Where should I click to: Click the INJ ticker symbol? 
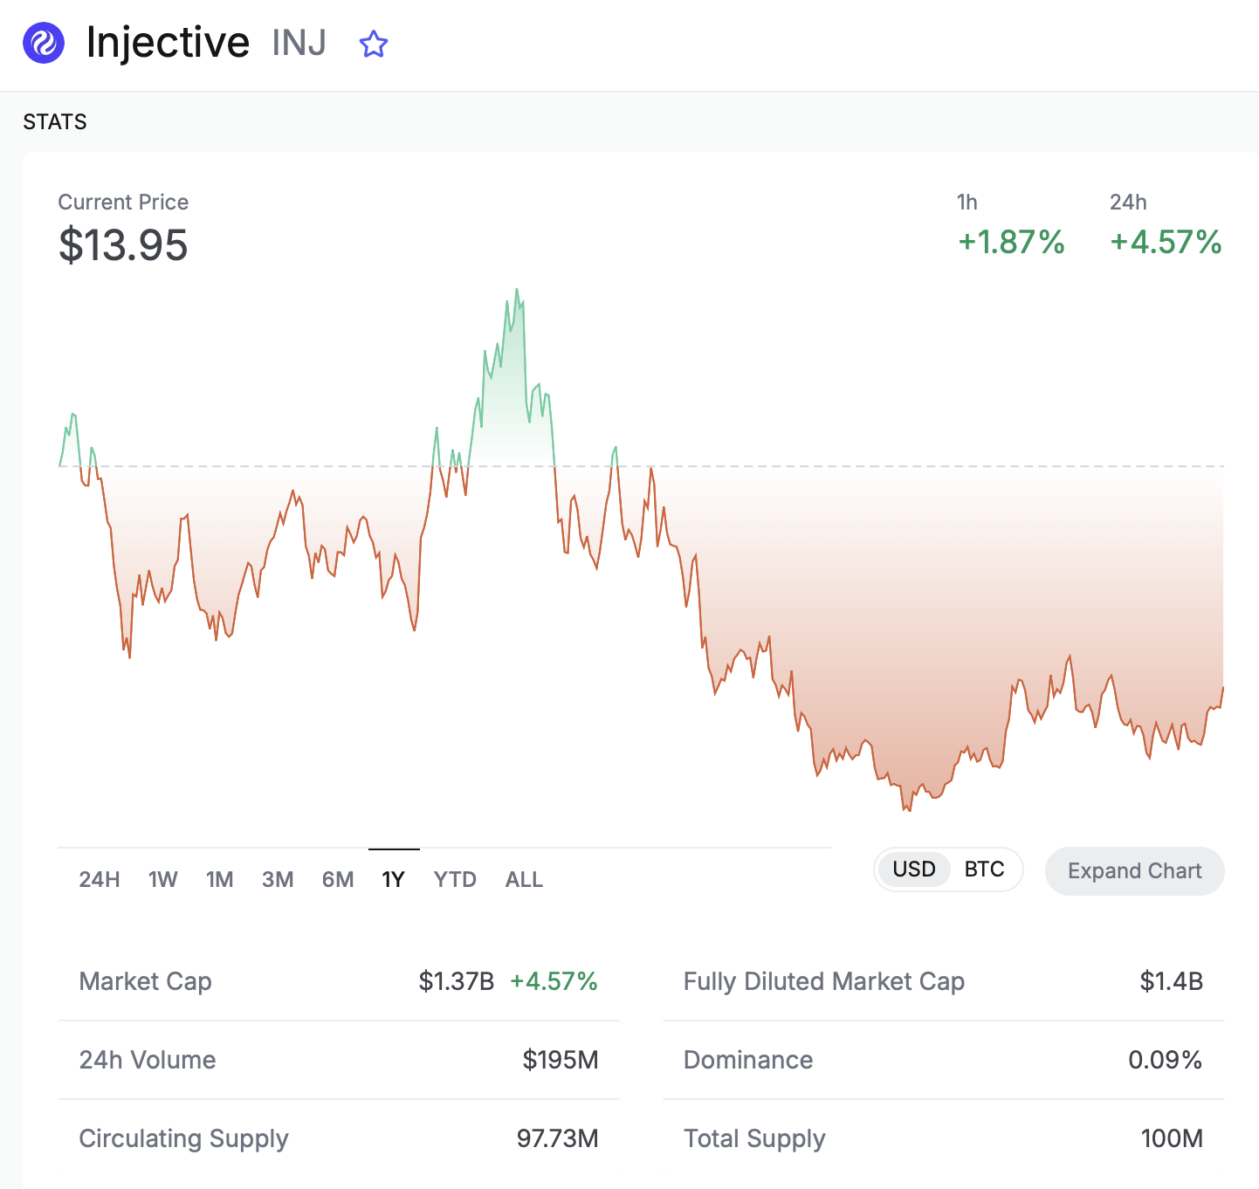coord(299,43)
